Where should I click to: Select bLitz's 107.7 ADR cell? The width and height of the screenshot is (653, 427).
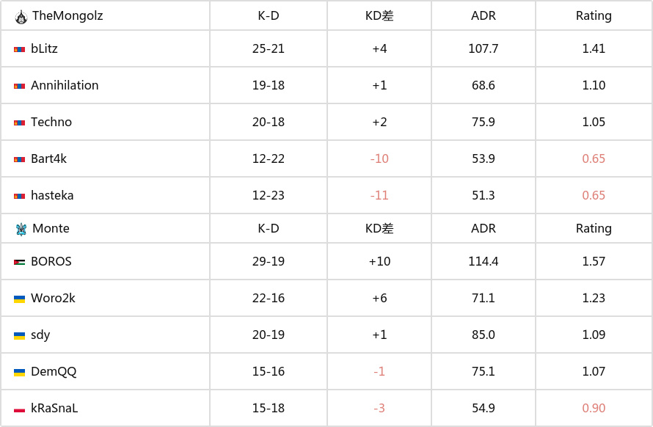(483, 48)
